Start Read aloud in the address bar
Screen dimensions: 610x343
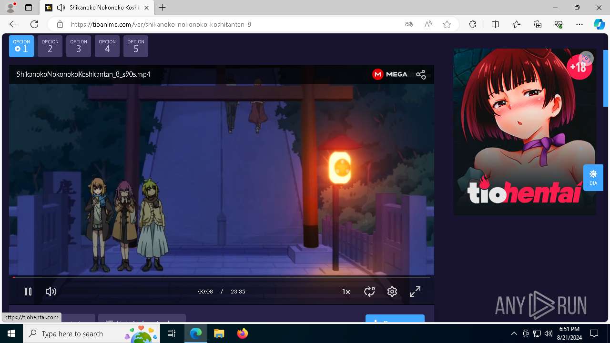point(428,24)
